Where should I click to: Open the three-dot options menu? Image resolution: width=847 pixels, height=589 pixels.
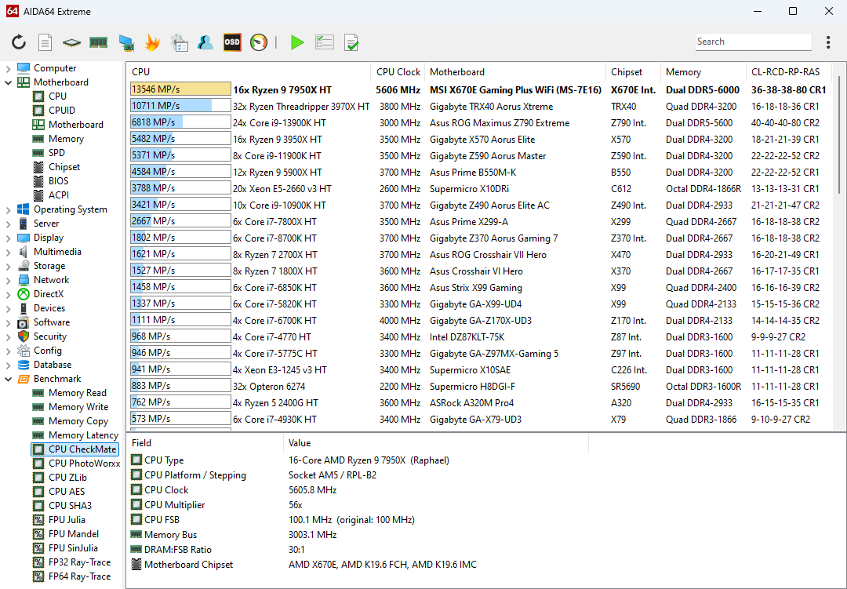(828, 42)
